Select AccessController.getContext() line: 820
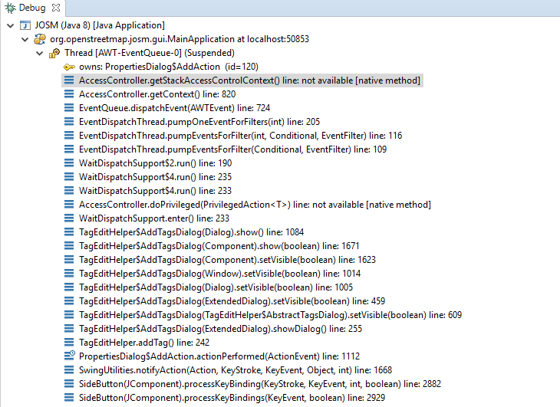Screen dimensions: 560x407 (x=157, y=94)
